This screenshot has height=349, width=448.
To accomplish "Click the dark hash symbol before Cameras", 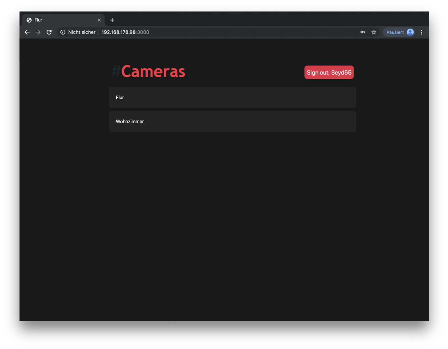I will point(116,72).
